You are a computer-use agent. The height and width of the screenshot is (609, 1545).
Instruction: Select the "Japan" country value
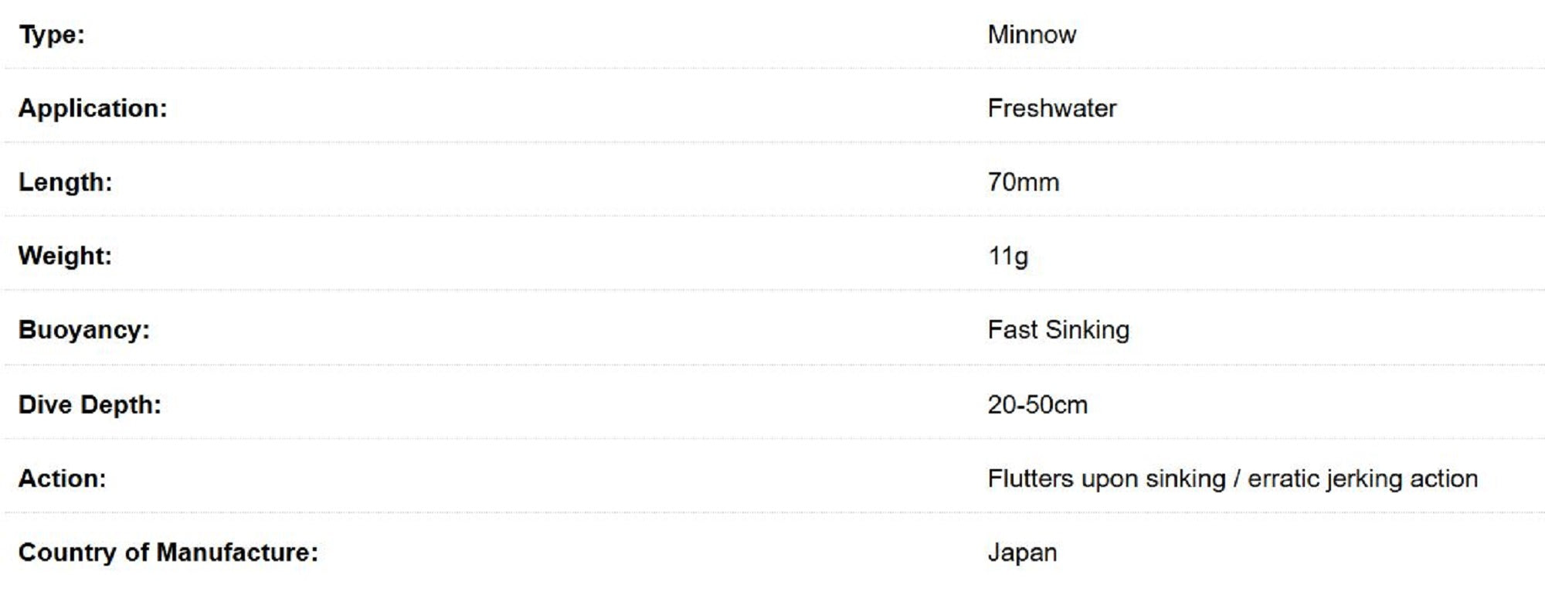pos(1022,553)
